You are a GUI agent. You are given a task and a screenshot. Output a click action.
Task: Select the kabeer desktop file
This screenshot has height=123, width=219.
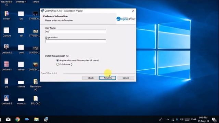pyautogui.click(x=21, y=66)
